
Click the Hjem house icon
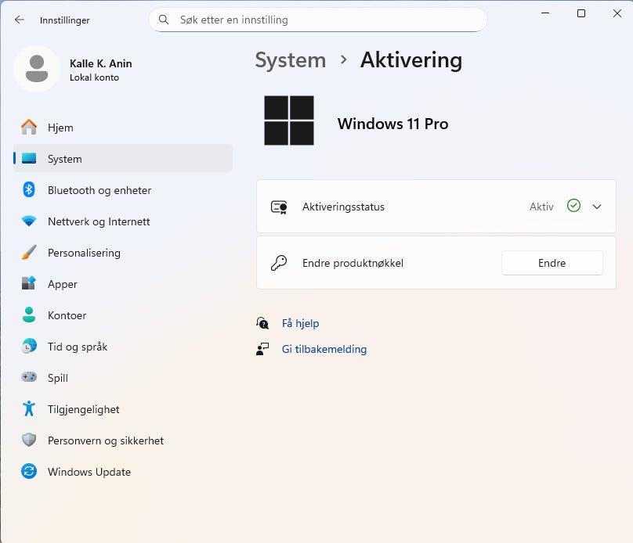tap(29, 128)
